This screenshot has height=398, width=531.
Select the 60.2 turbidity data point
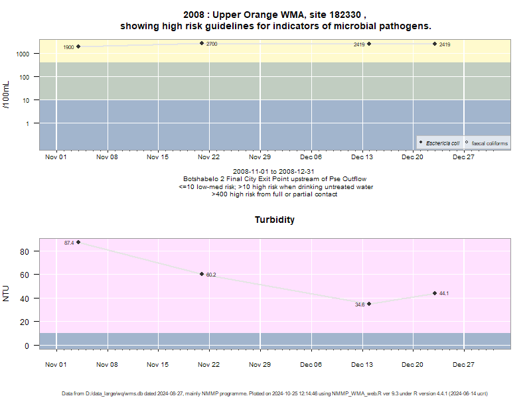click(202, 274)
